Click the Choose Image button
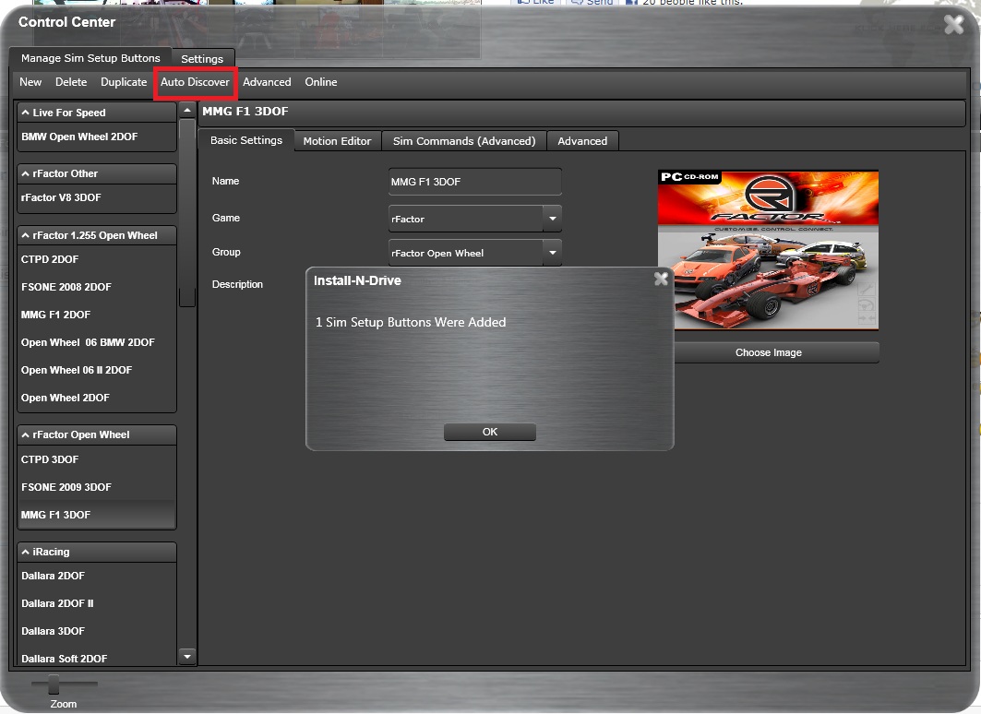Viewport: 981px width, 714px height. point(768,351)
